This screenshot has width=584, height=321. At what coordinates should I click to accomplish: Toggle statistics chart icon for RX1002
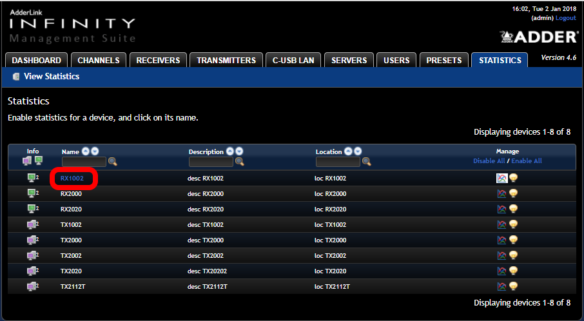pos(501,178)
